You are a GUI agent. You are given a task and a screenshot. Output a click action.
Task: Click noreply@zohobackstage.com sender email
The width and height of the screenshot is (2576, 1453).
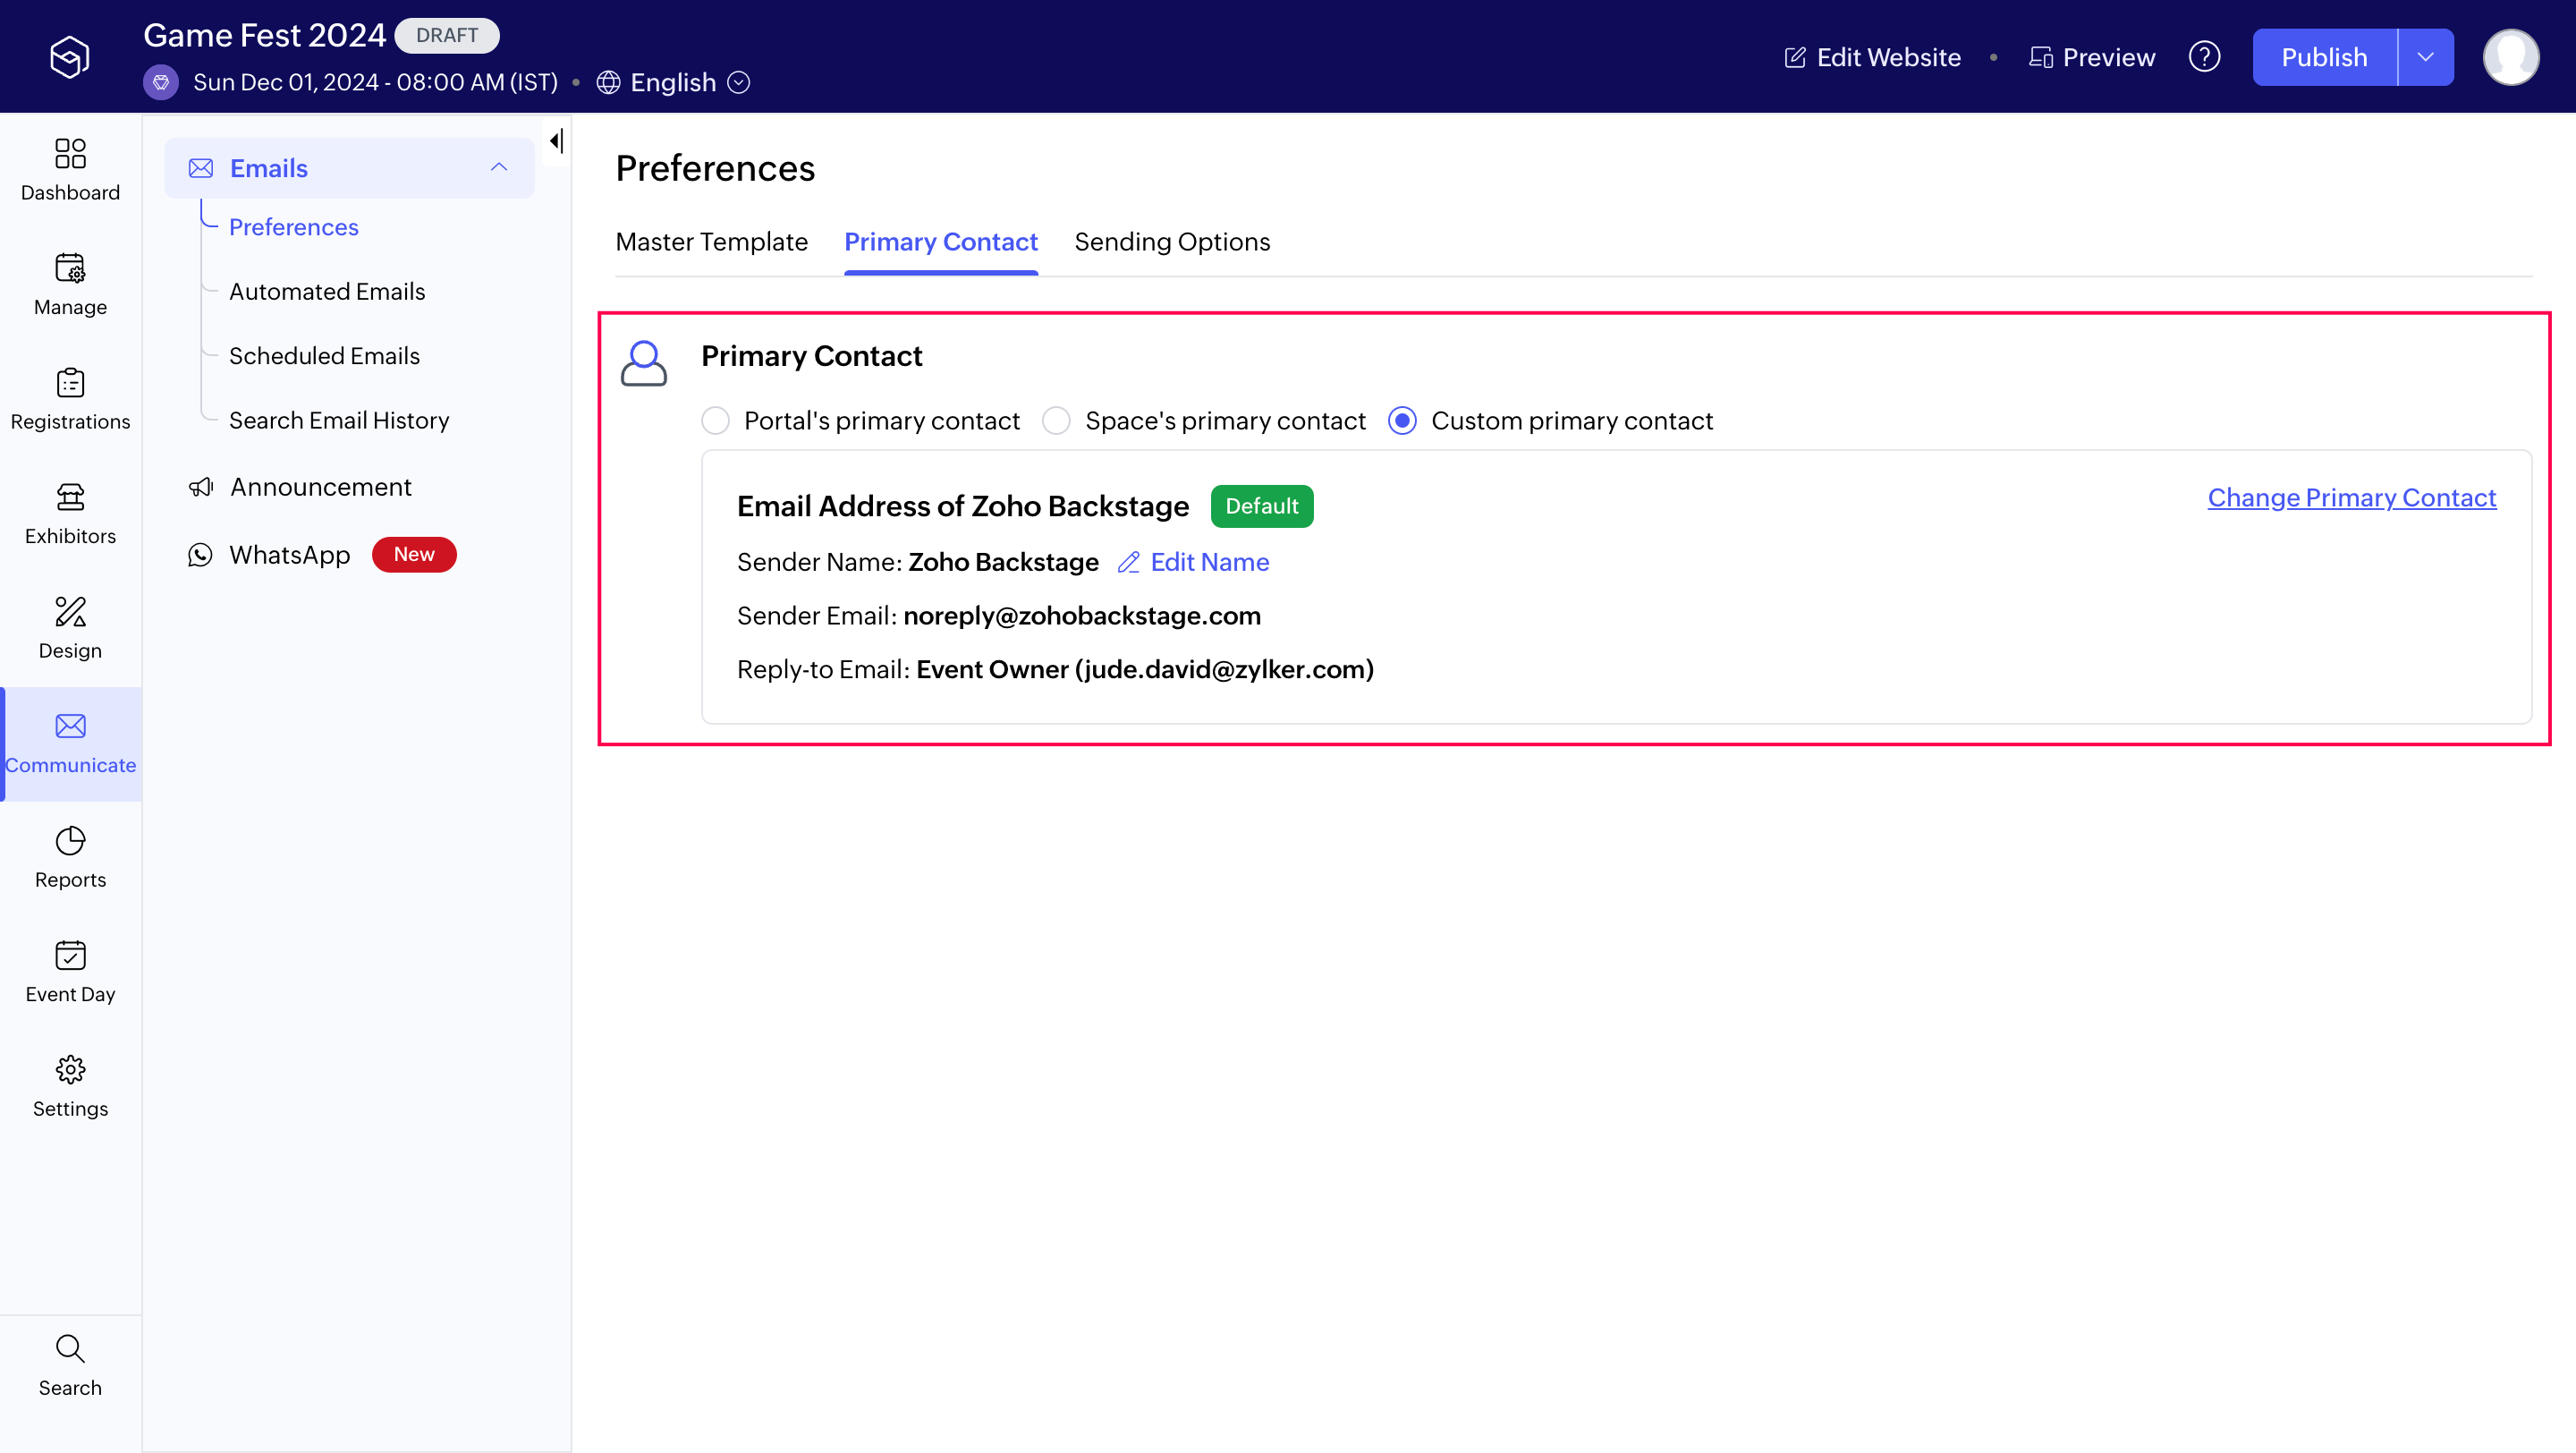(1081, 616)
